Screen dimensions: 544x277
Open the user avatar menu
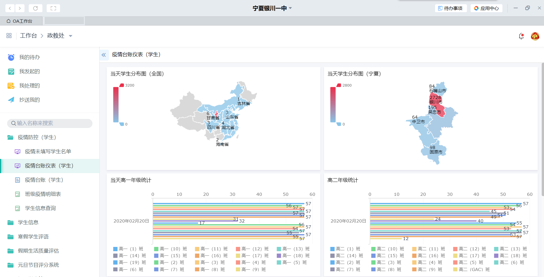coord(535,36)
